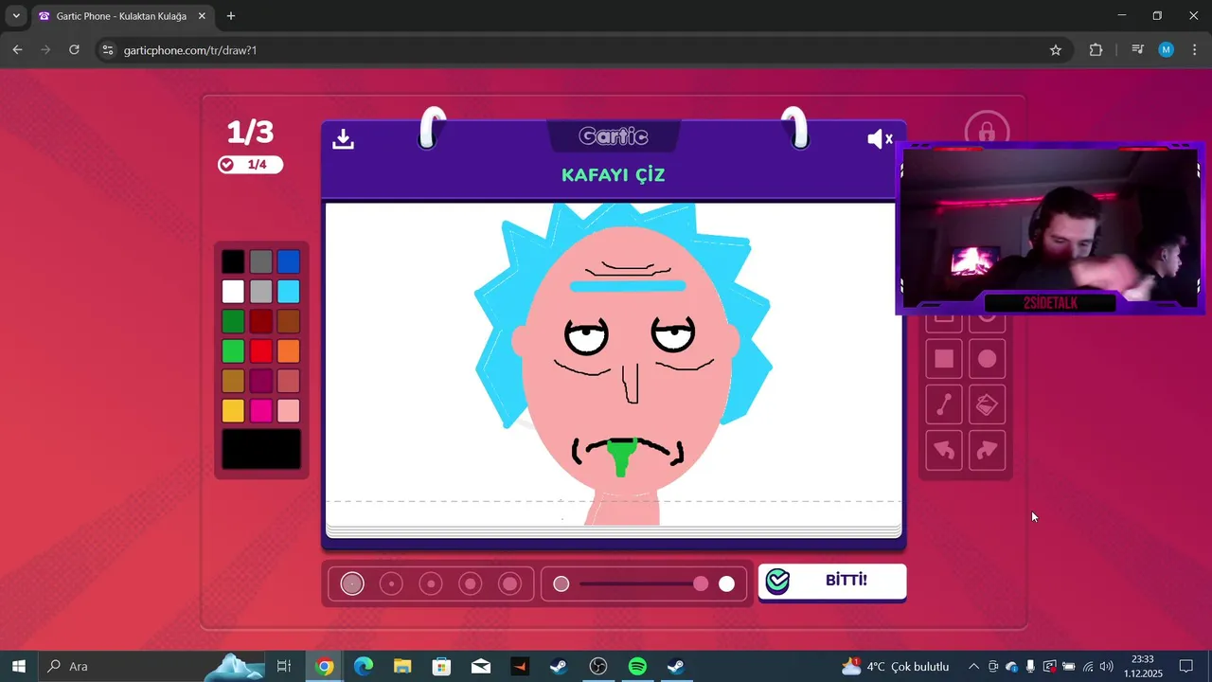Open the 23:33 clock and calendar

click(x=1143, y=667)
